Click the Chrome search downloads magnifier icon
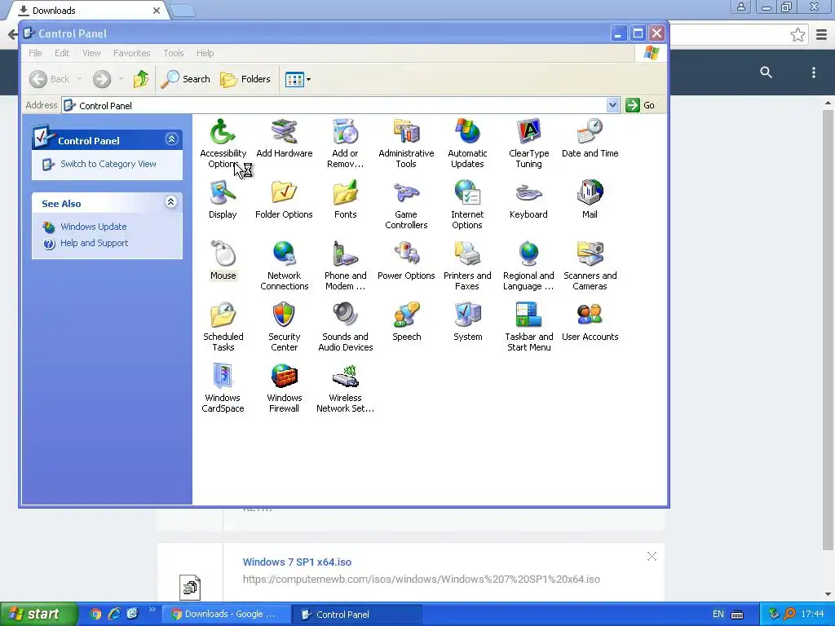The width and height of the screenshot is (835, 626). [766, 73]
